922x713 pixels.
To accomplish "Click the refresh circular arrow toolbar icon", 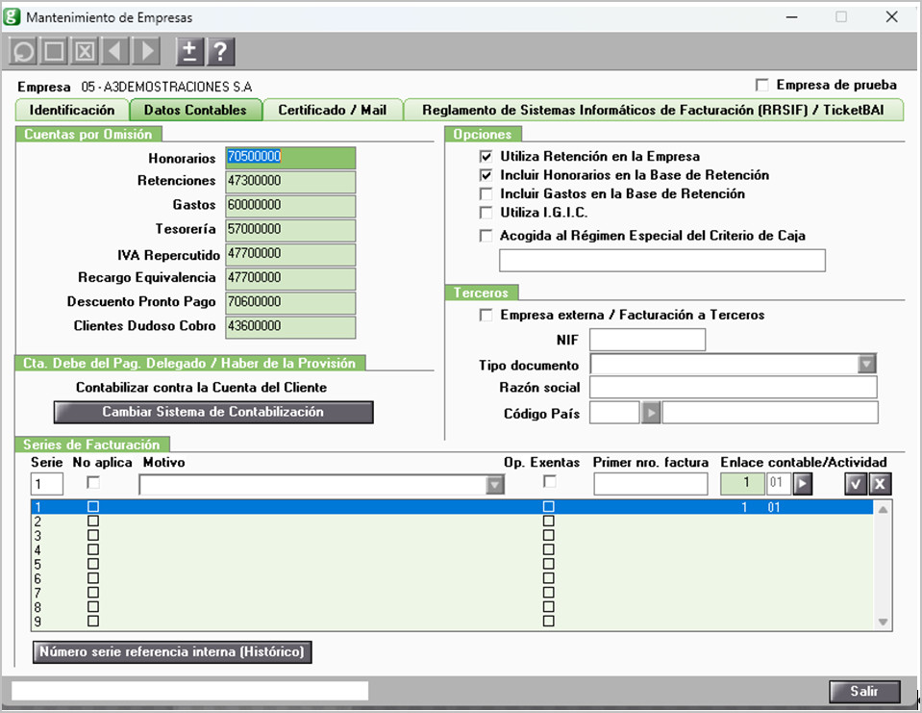I will [23, 51].
